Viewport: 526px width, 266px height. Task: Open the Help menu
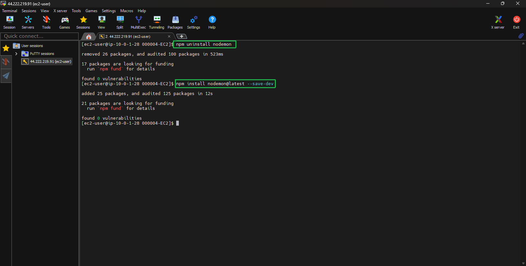pyautogui.click(x=142, y=11)
